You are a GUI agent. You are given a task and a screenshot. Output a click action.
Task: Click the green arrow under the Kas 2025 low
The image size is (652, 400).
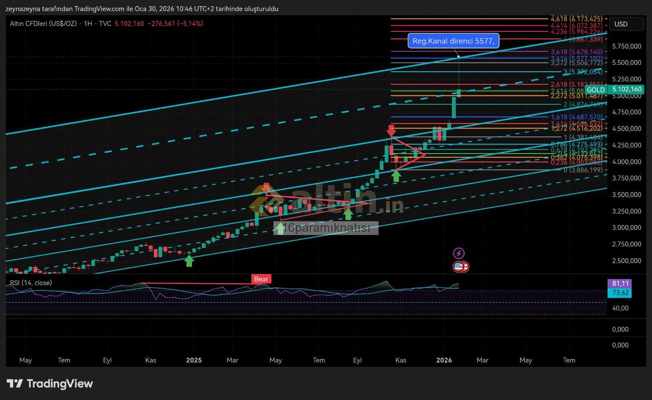coord(396,176)
